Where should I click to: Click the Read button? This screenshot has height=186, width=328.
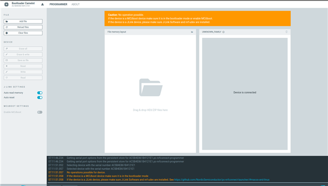23,77
